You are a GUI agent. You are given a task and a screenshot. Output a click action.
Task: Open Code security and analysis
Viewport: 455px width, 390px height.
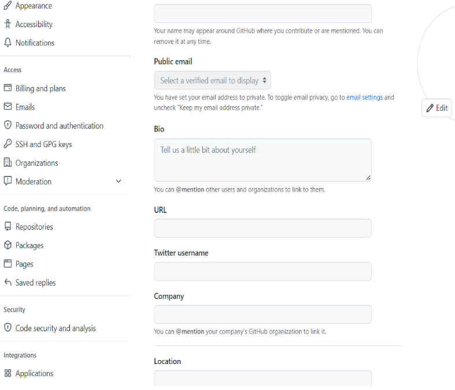[56, 328]
